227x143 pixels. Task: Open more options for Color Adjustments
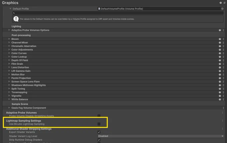(223, 50)
